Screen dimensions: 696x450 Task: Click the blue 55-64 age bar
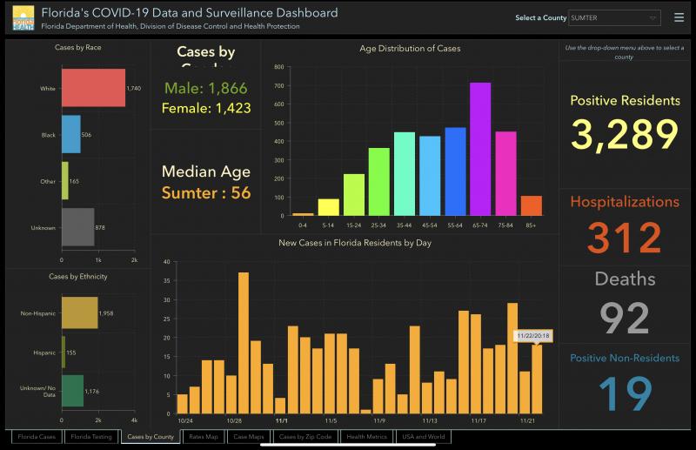[455, 172]
